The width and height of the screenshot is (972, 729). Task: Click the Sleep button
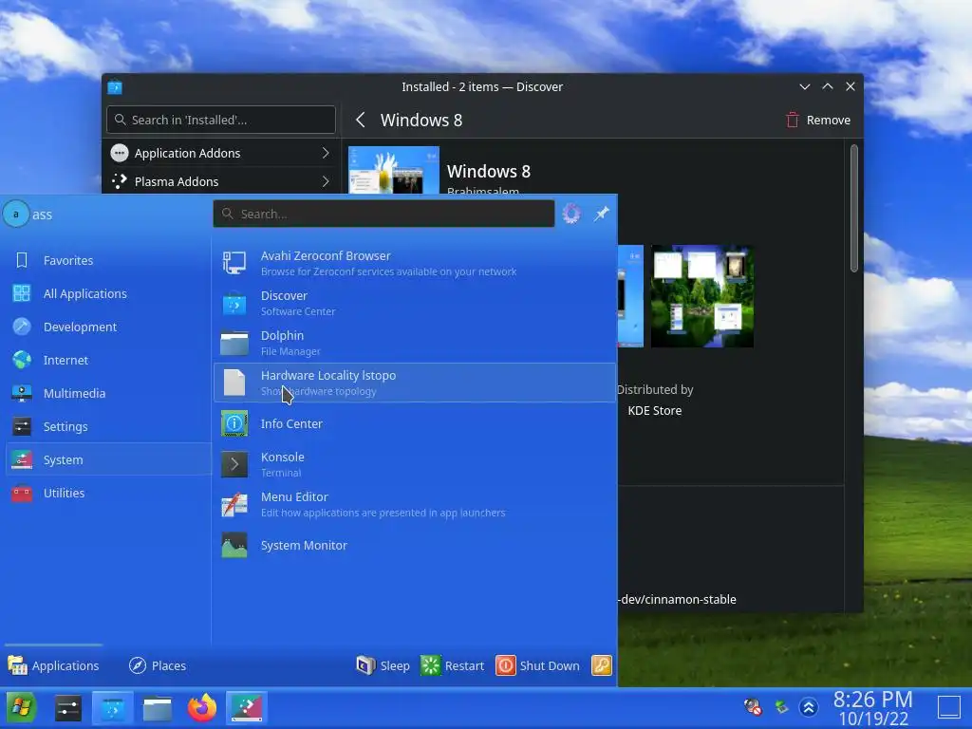(383, 665)
